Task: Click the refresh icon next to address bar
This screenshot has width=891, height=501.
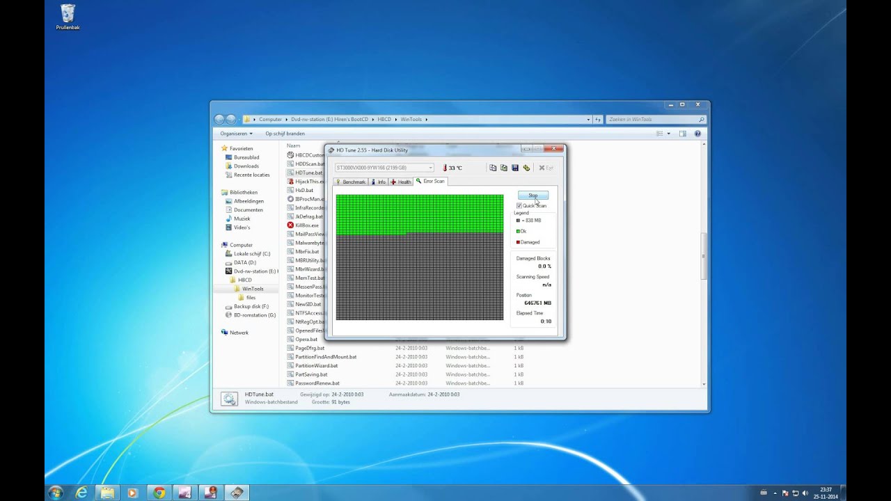Action: (x=597, y=119)
